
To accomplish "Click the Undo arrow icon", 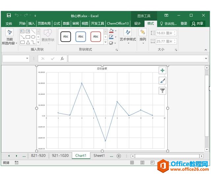I will click(x=17, y=15).
